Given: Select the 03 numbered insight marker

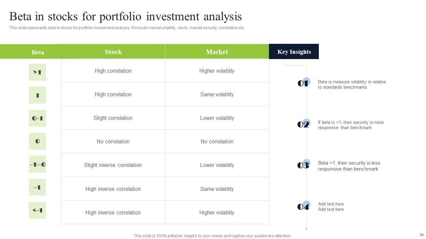Looking at the screenshot, I should pos(303,165).
